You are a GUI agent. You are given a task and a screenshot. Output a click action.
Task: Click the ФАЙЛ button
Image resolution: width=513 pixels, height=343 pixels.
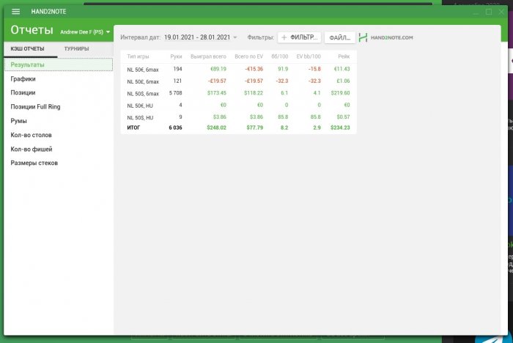coord(339,37)
